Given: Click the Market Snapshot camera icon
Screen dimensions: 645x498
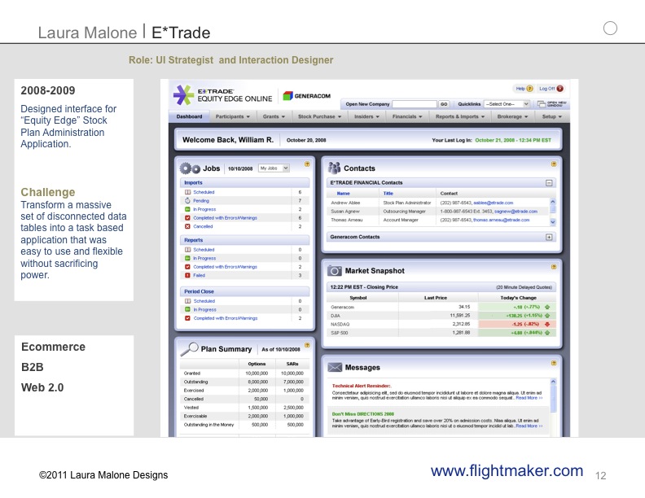Looking at the screenshot, I should [335, 270].
